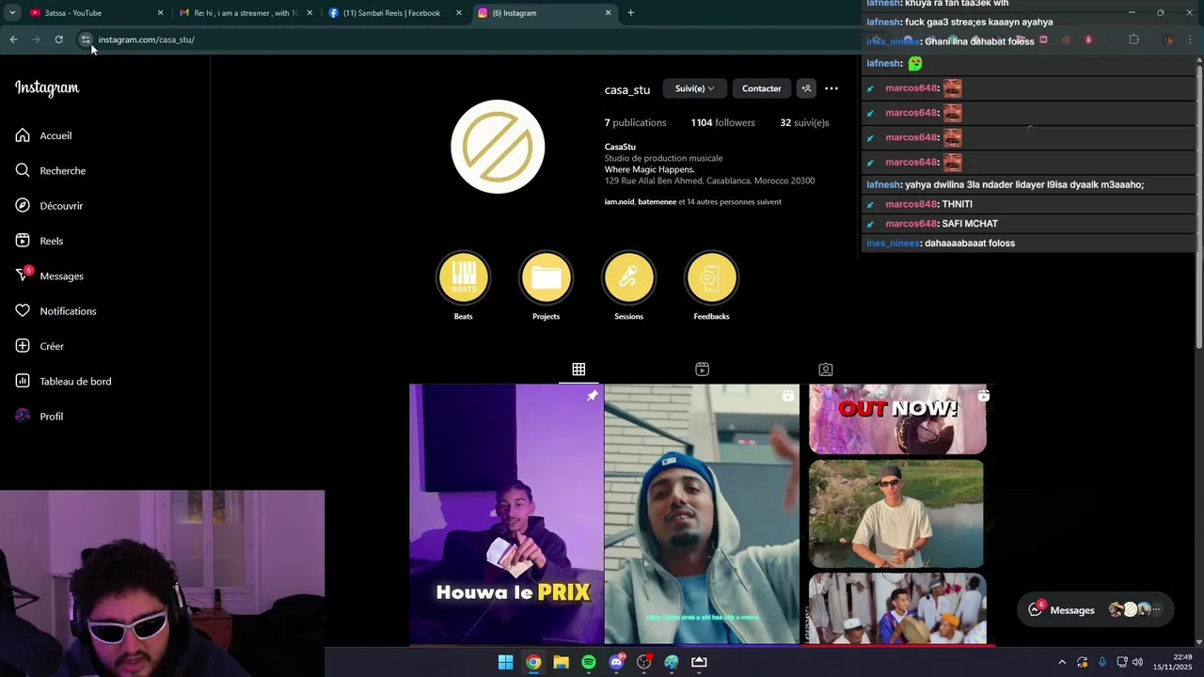1204x677 pixels.
Task: Open the Découvrir compass icon
Action: pyautogui.click(x=23, y=206)
